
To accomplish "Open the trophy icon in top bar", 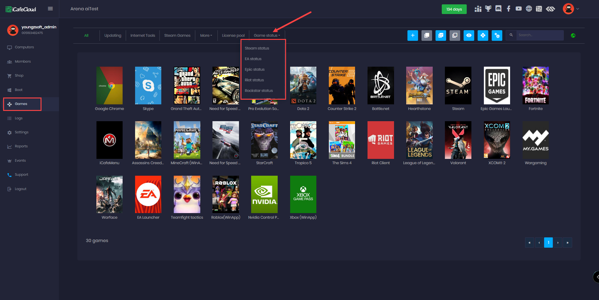I will coord(488,9).
